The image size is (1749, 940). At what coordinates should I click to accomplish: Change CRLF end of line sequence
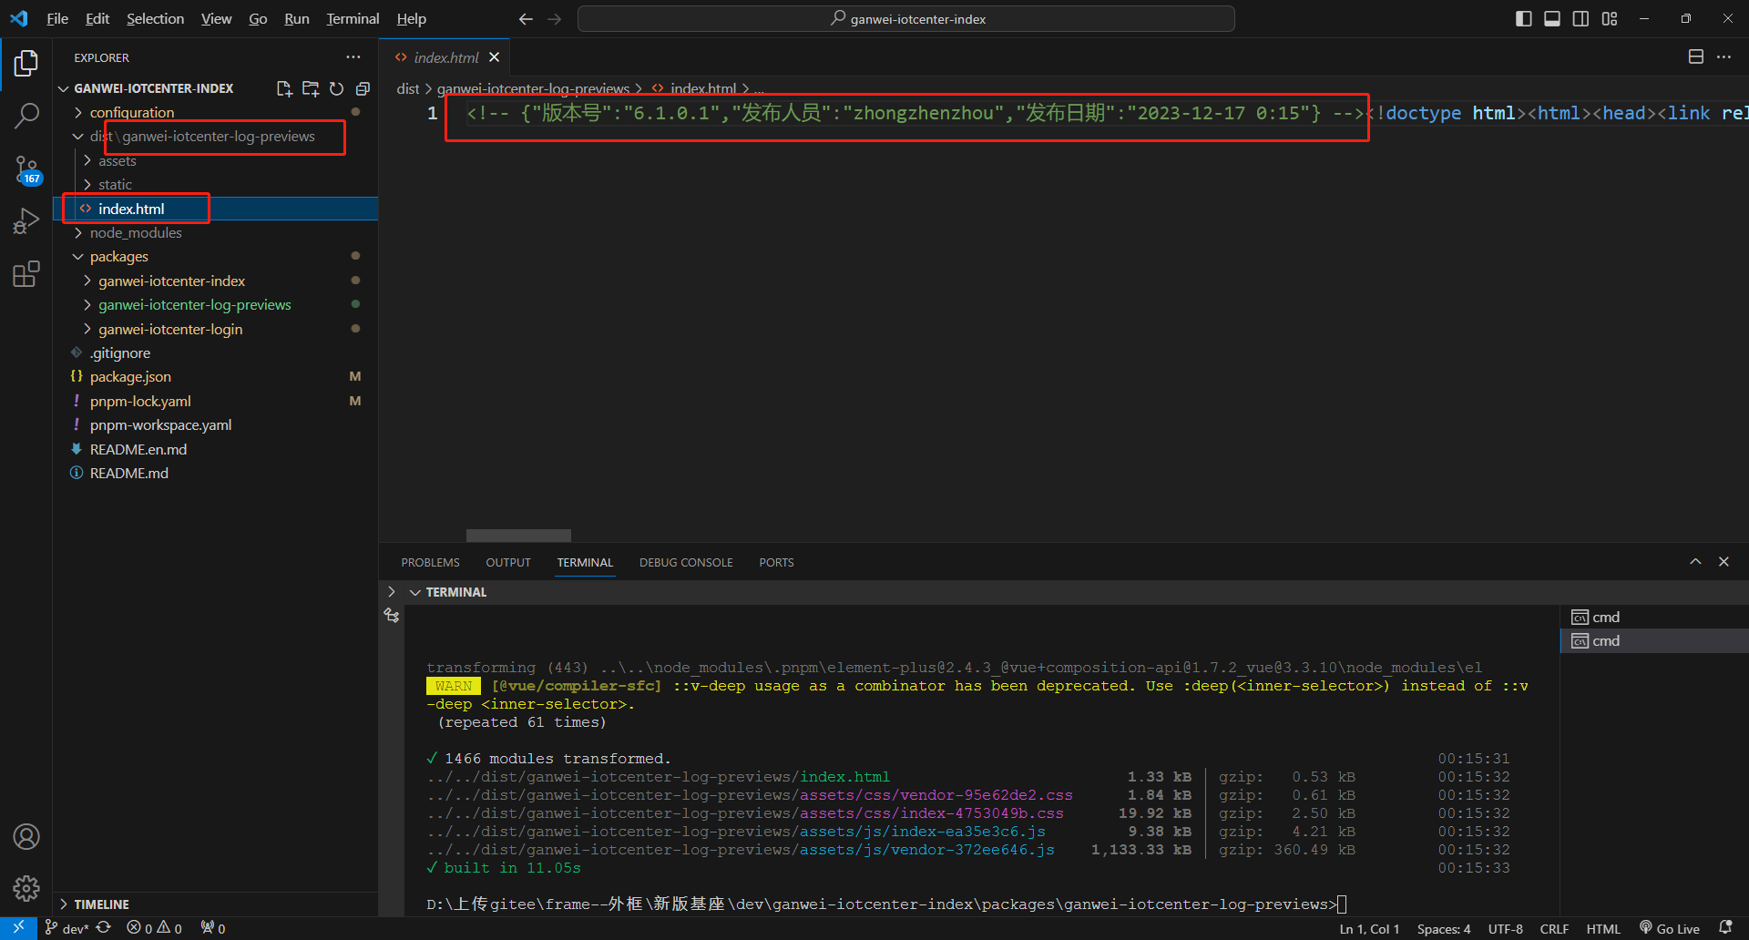(x=1554, y=928)
